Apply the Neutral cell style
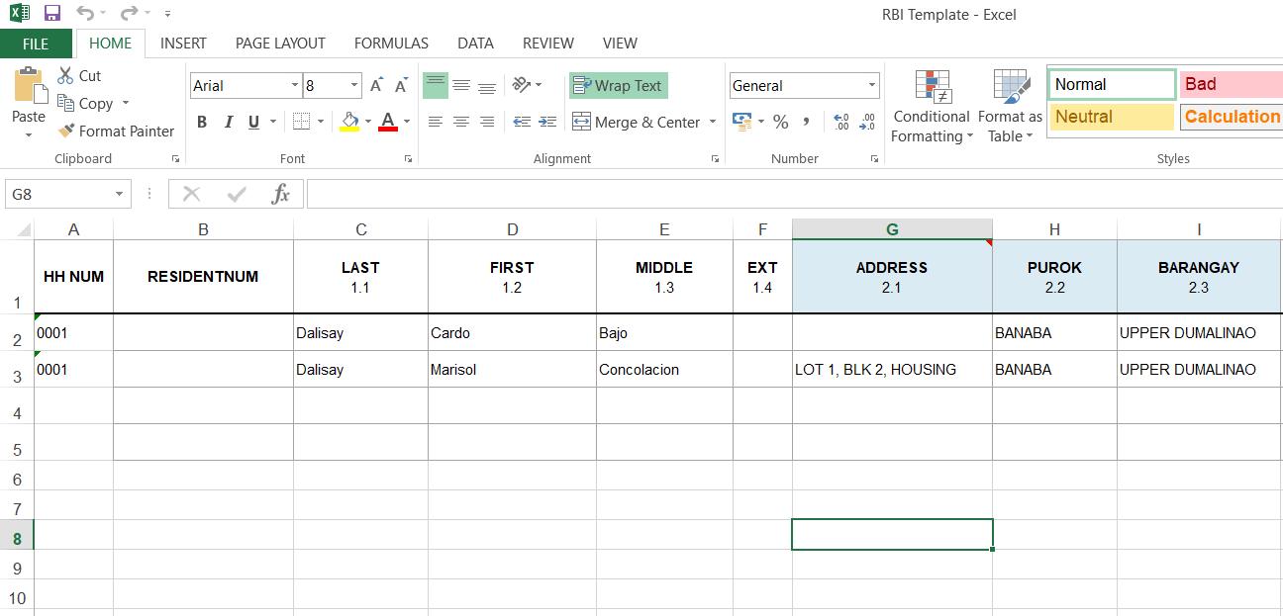The width and height of the screenshot is (1283, 616). pyautogui.click(x=1112, y=116)
